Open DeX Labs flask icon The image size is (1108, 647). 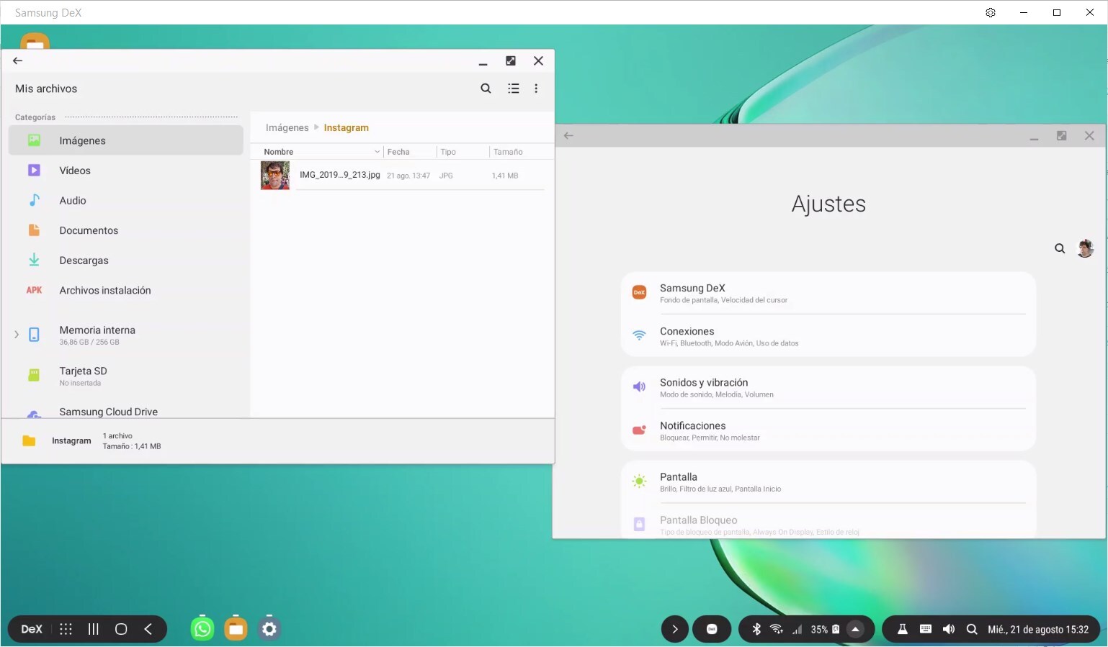point(902,629)
